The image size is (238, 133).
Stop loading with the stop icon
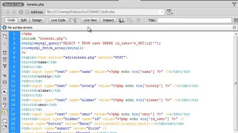[21, 12]
